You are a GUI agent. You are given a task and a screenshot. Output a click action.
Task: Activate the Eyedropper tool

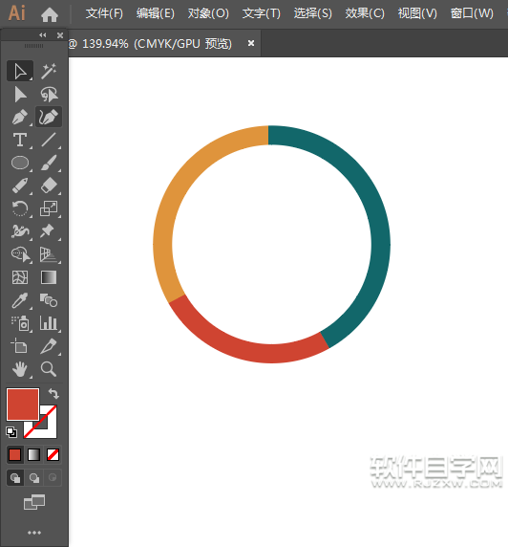(x=20, y=300)
